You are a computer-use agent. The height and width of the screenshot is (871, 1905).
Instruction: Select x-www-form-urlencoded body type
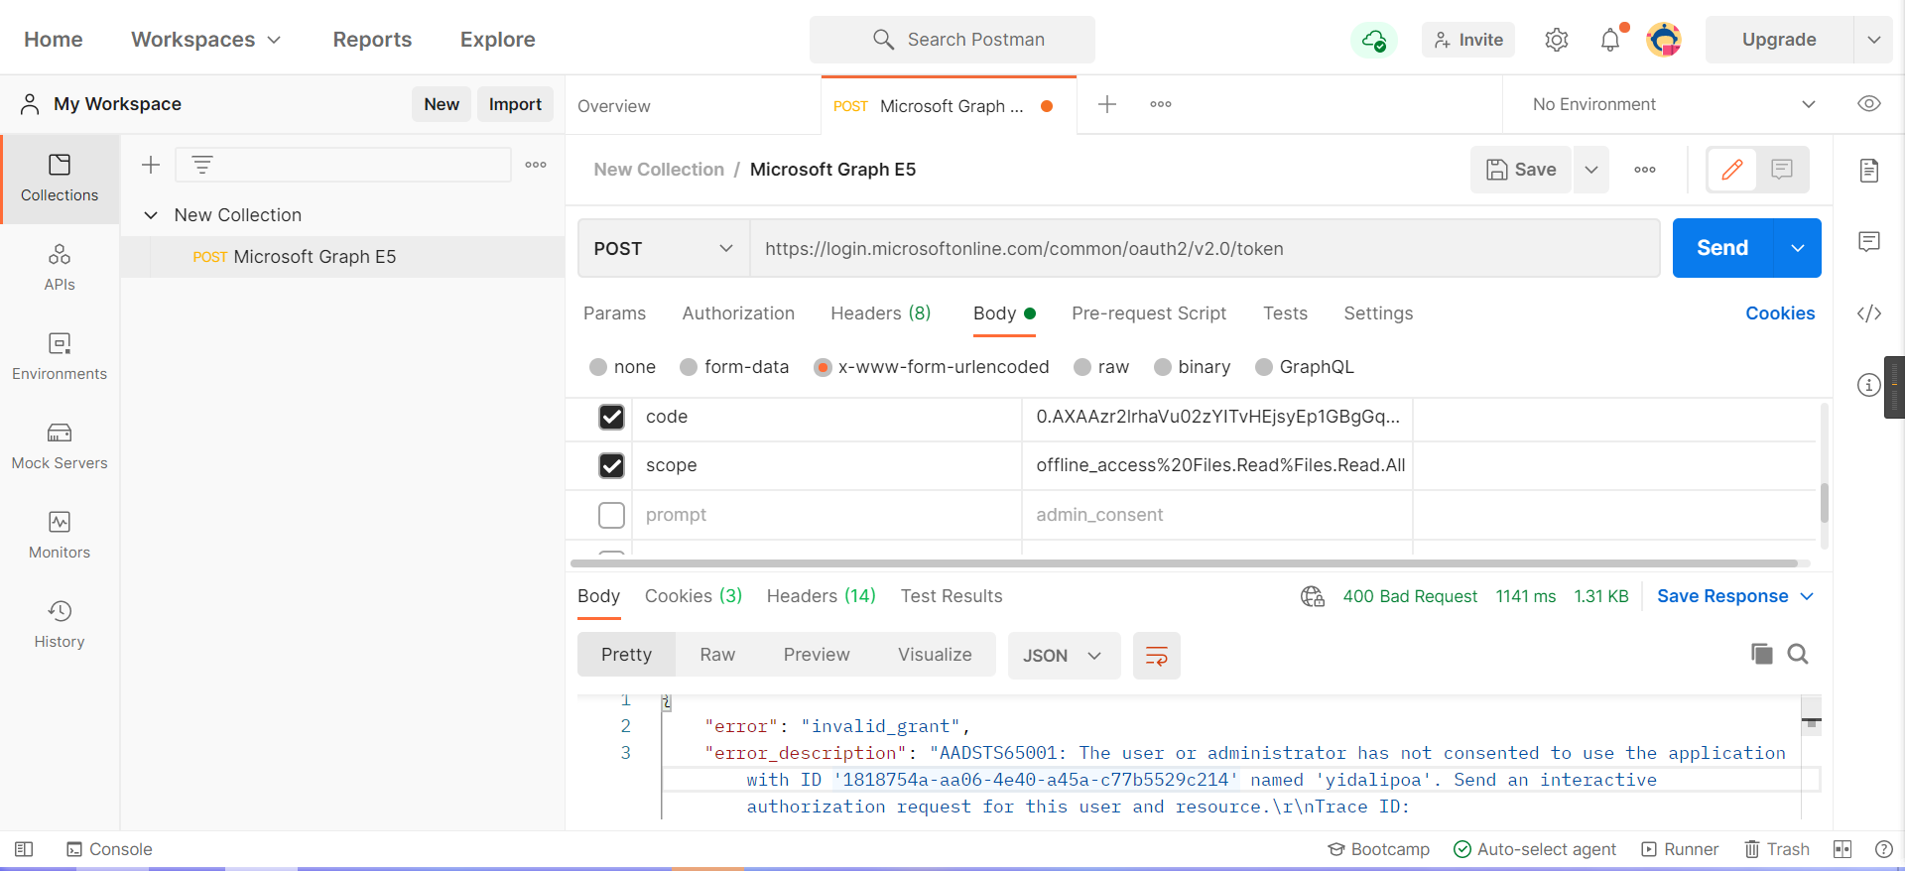tap(823, 367)
